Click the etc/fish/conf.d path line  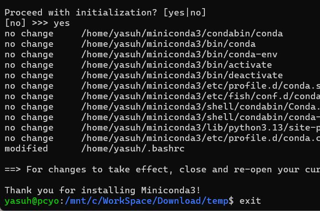click(200, 96)
